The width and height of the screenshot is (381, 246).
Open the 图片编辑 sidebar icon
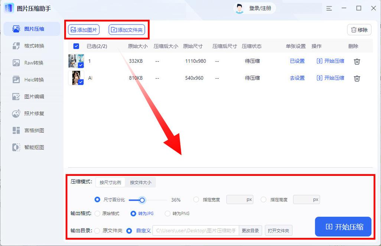click(x=16, y=96)
